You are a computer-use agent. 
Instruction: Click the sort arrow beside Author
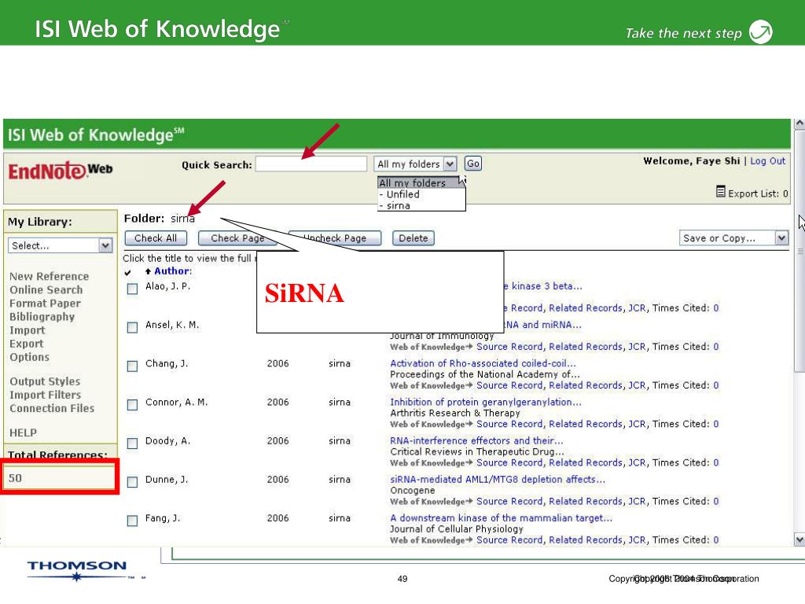148,271
